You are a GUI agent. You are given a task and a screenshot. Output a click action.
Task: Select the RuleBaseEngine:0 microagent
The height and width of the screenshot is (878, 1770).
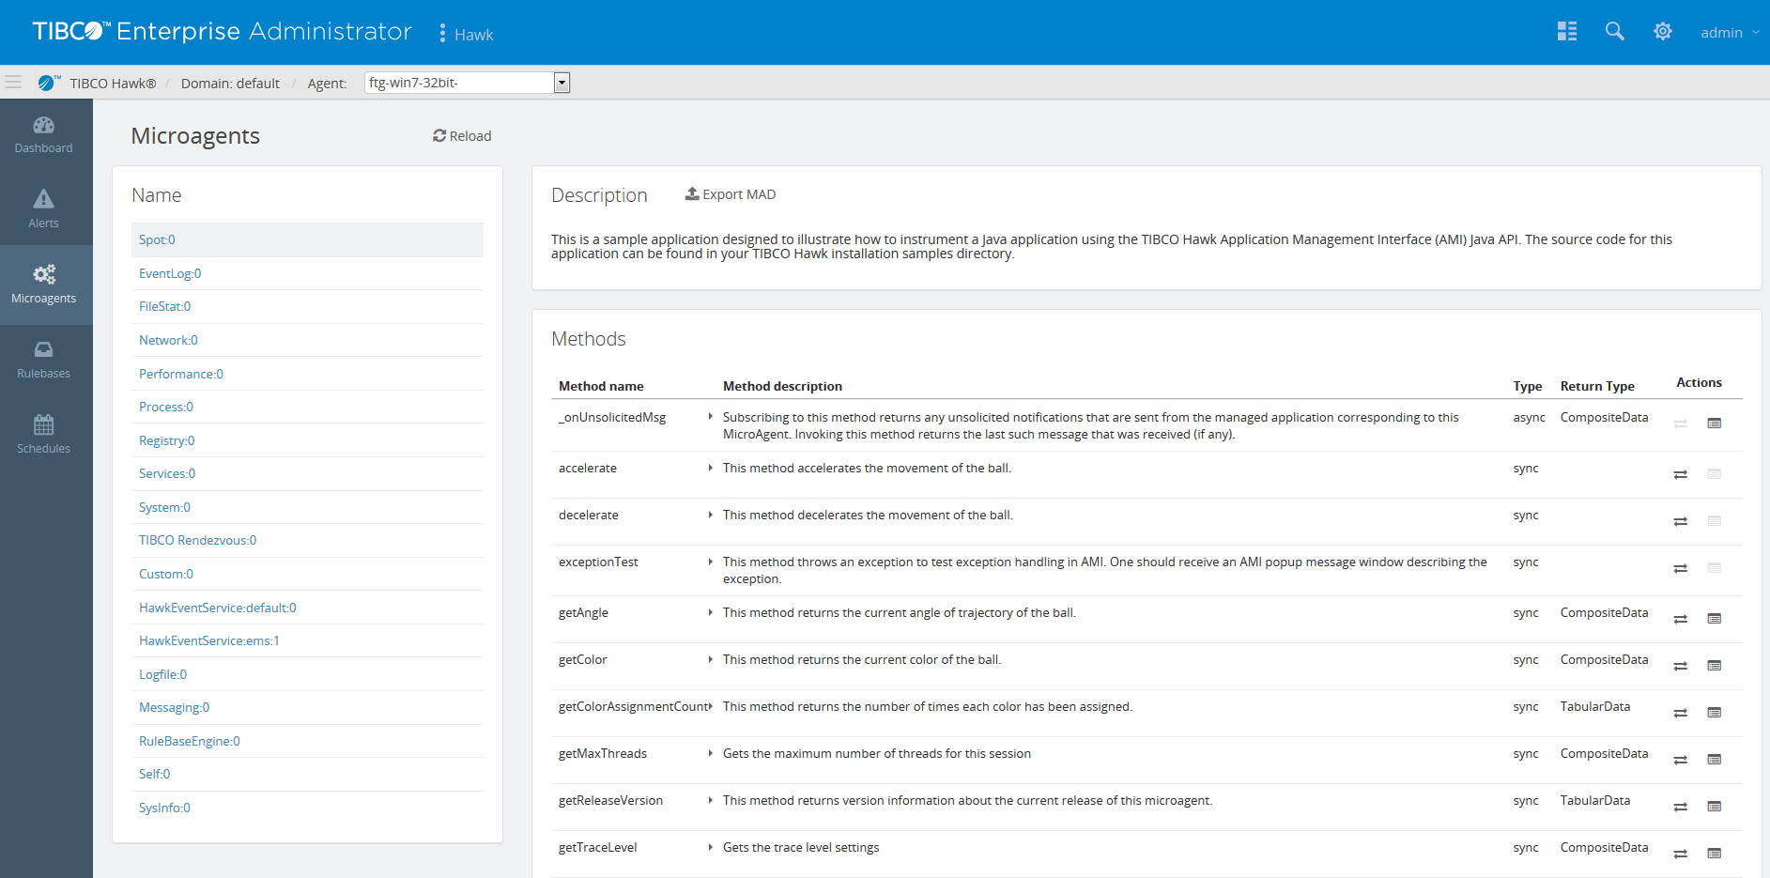point(190,741)
